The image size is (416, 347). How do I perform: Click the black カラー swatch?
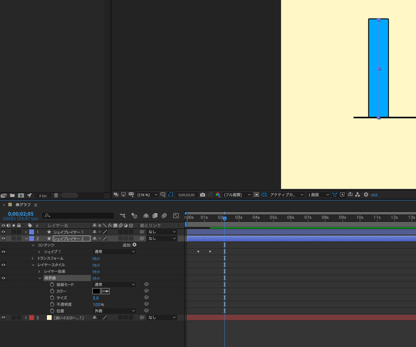click(96, 291)
